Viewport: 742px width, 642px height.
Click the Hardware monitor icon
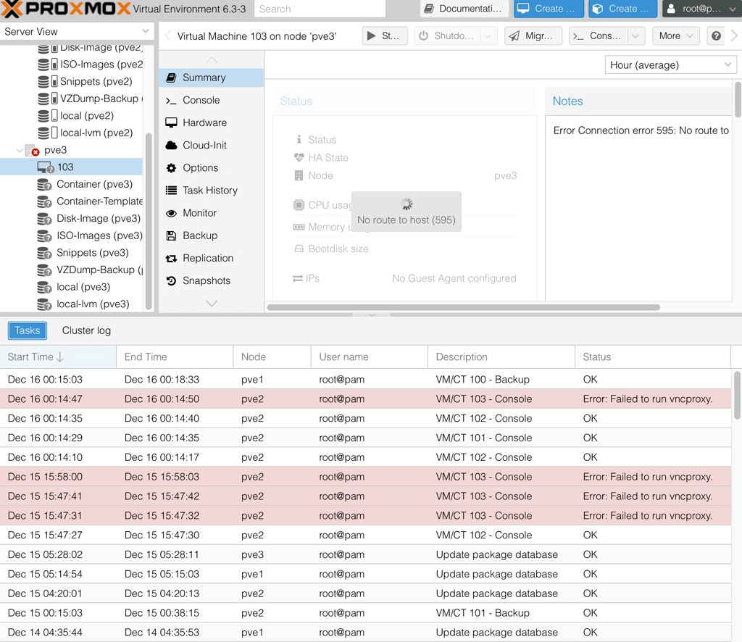(171, 122)
